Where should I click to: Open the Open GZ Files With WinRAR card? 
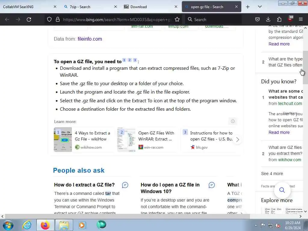click(147, 140)
